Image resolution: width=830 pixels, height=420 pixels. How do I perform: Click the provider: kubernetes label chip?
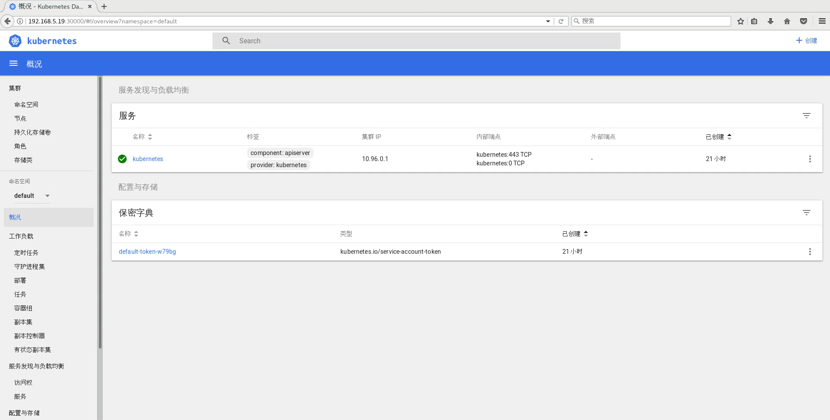pos(278,165)
